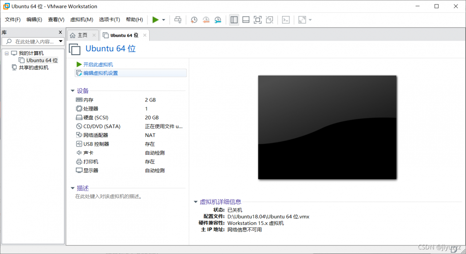
Task: Collapse the 我的计算机 tree node
Action: [7, 53]
